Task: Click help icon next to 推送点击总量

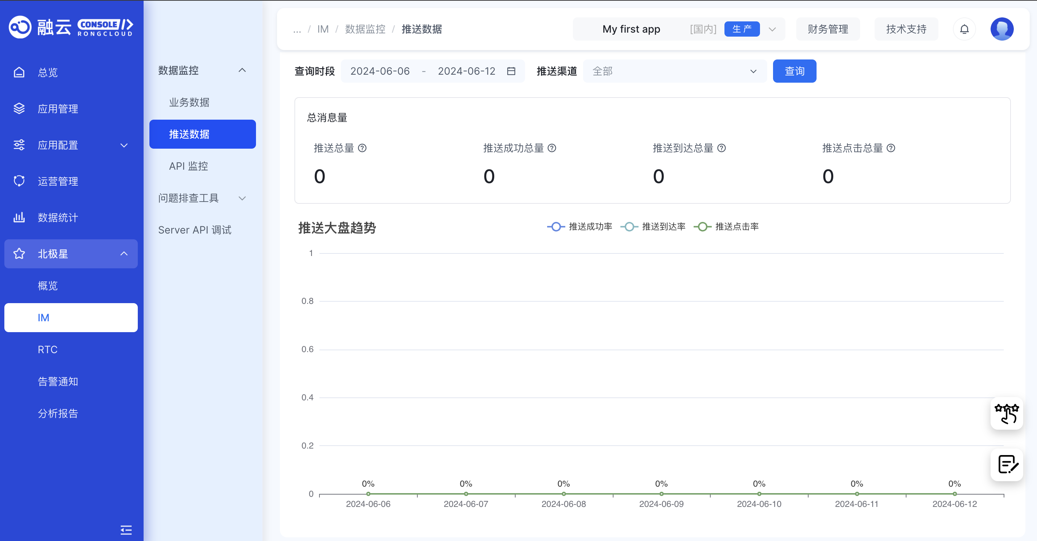Action: 891,148
